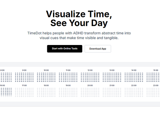160x120 pixels.
Task: Select the faded 17:00 dot grid
Action: (24, 92)
